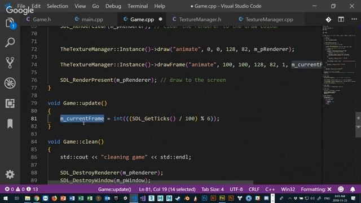Show errors and warnings count in status bar
Screen dimensions: 361x203
coord(21,189)
